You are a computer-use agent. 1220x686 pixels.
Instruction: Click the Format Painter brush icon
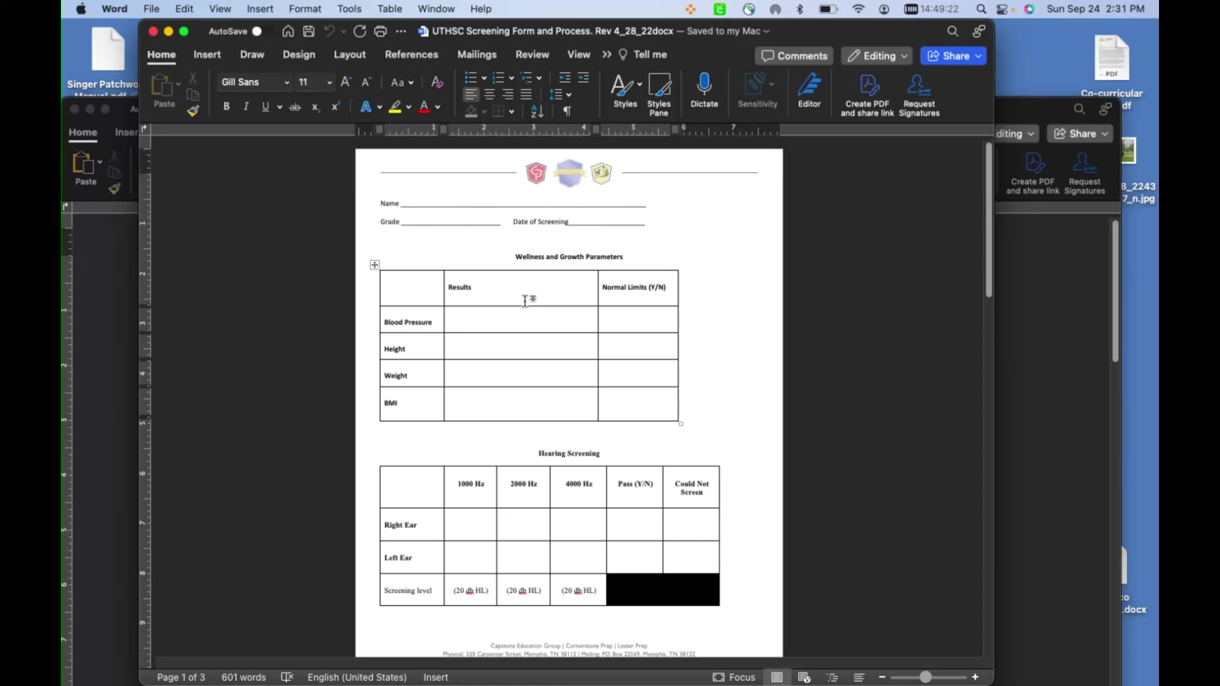click(193, 111)
